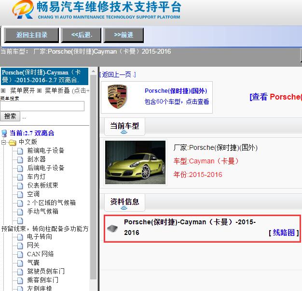Click the page icon beside CAN 网络
302x291 pixels.
click(20, 254)
